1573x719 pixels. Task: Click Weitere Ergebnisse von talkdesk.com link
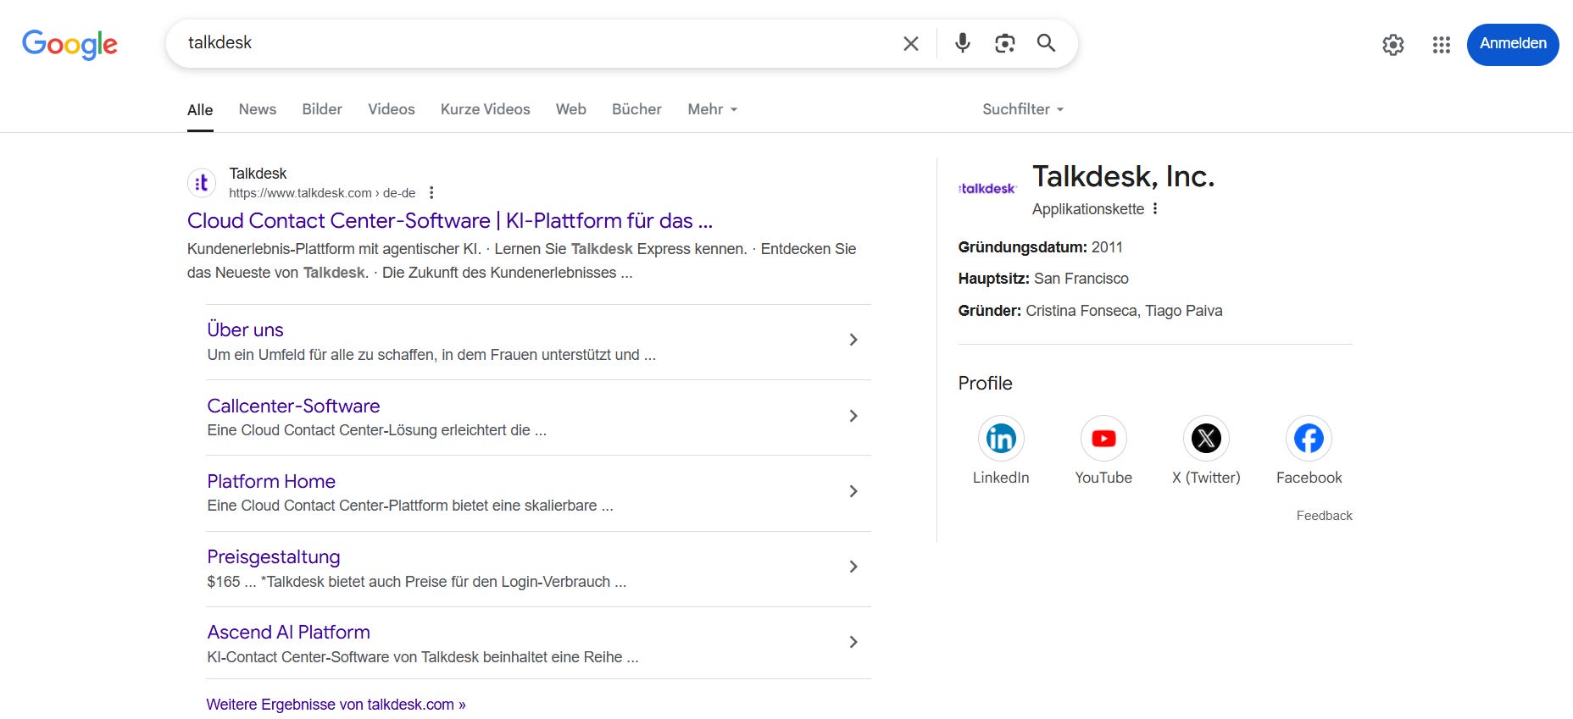coord(336,705)
